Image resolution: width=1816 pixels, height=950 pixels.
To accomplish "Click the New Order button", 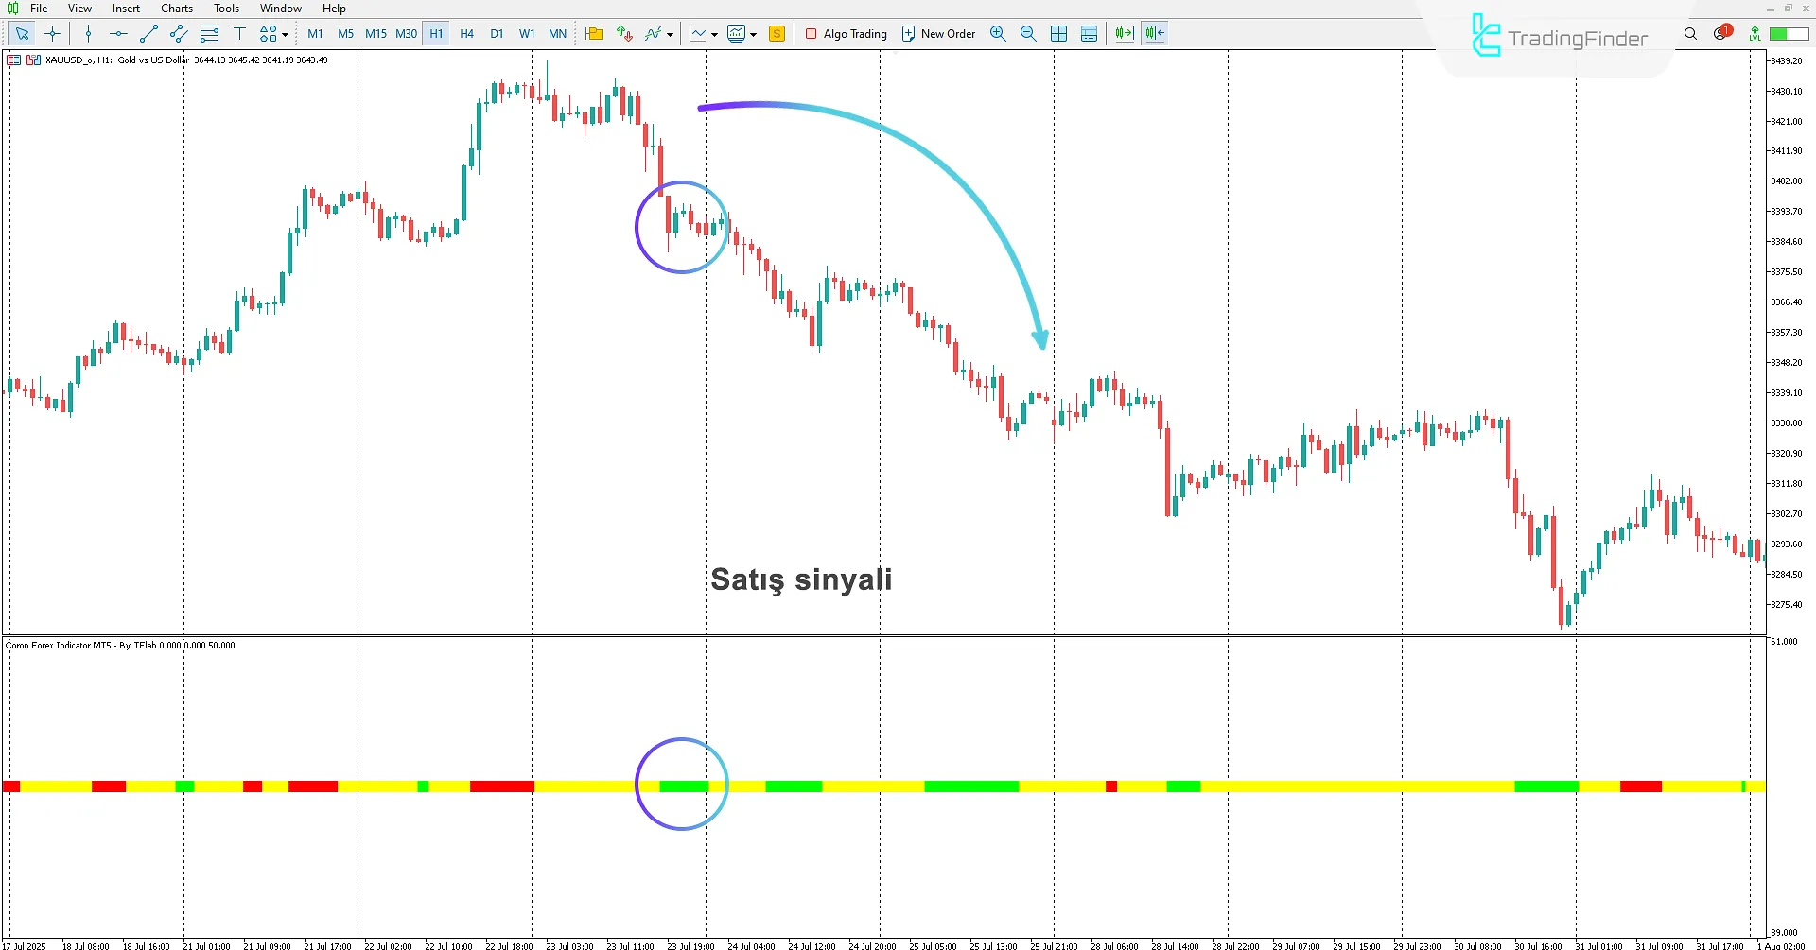I will pos(937,33).
